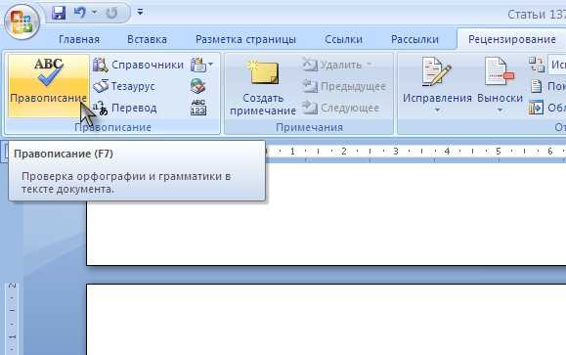
Task: Select the Рецензирование tab
Action: pyautogui.click(x=512, y=39)
